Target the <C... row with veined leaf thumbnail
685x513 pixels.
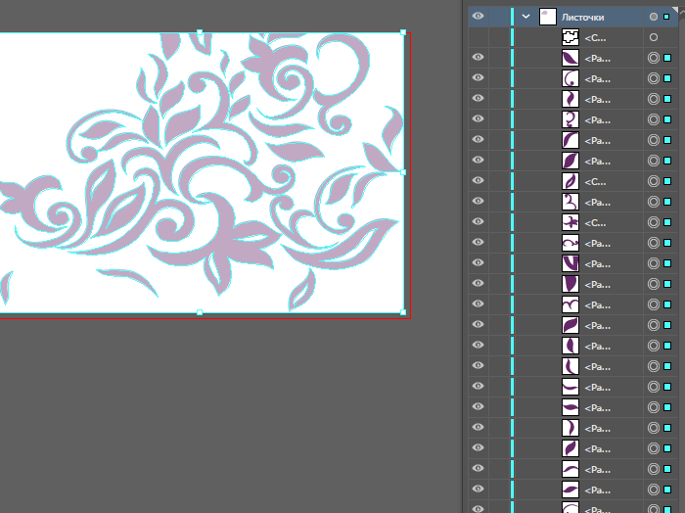tap(653, 181)
